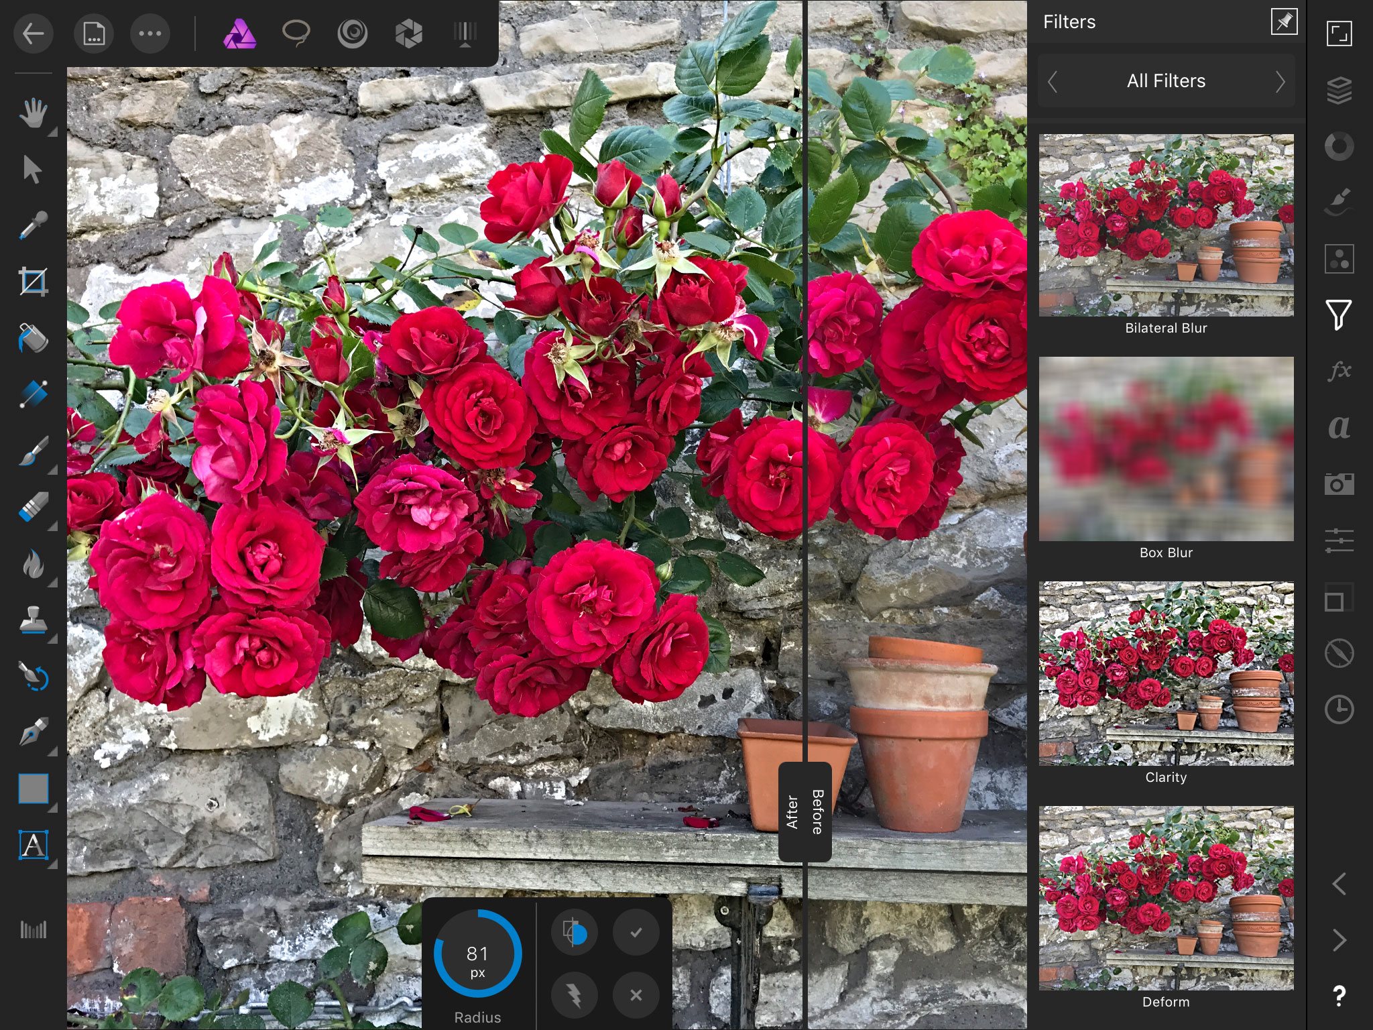
Task: Pick the Color Picker tool
Action: [x=33, y=225]
